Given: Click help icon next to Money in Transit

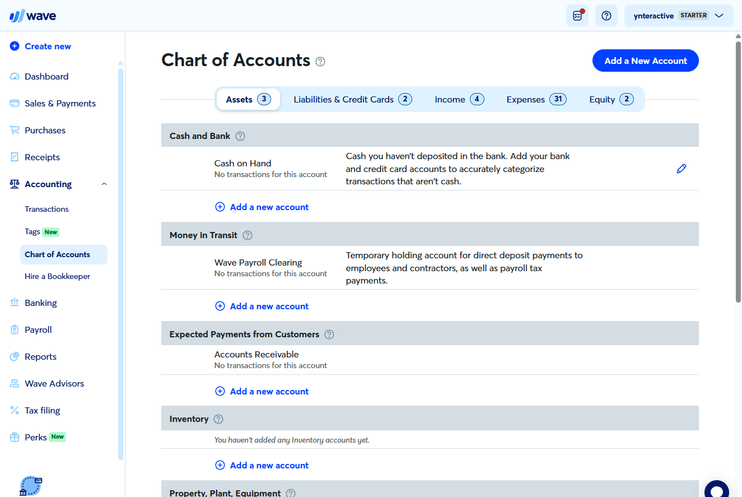Looking at the screenshot, I should [248, 235].
